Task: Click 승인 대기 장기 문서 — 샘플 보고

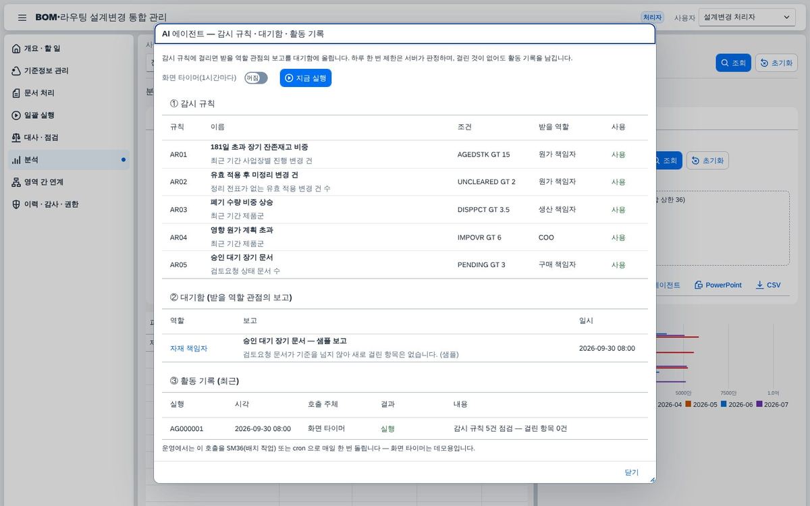Action: pyautogui.click(x=295, y=341)
